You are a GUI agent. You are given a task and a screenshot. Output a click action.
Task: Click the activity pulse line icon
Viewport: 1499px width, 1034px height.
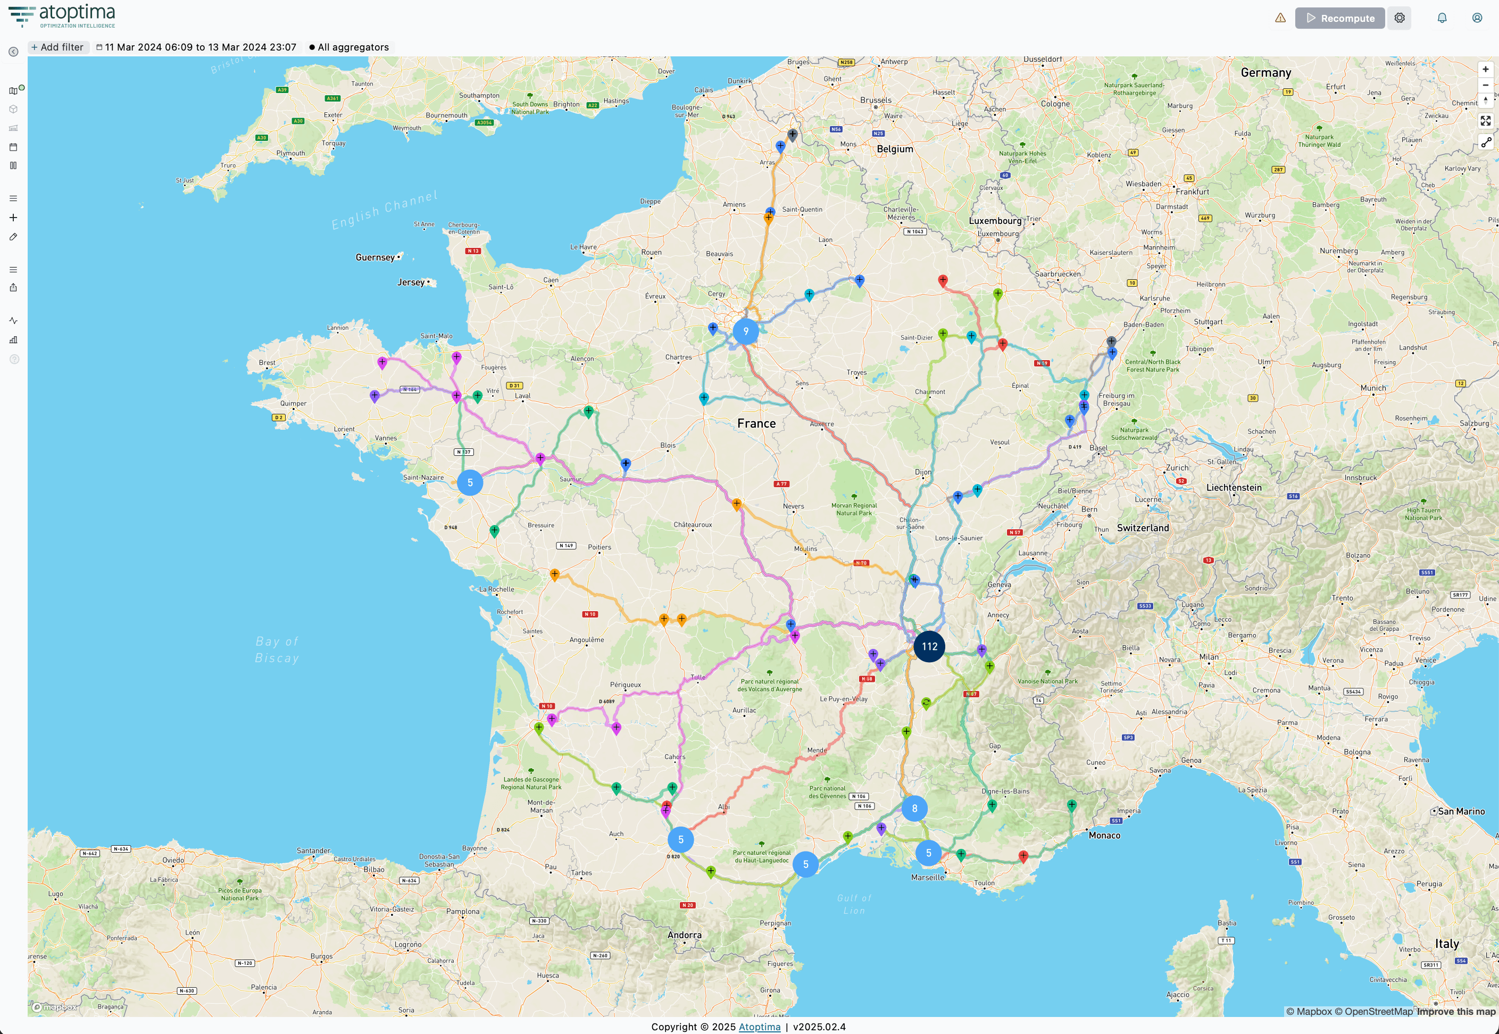pos(13,321)
